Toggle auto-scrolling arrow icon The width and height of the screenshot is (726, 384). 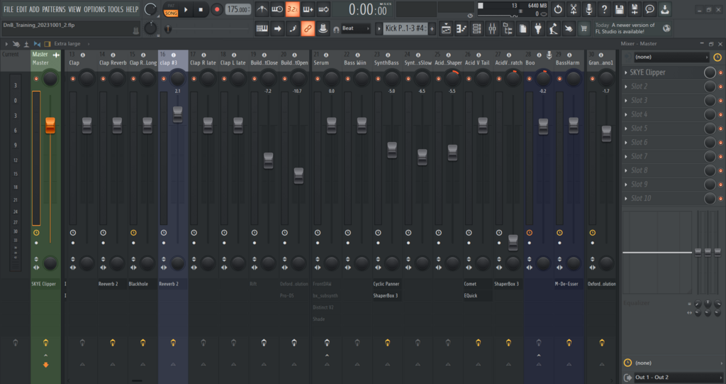277,28
